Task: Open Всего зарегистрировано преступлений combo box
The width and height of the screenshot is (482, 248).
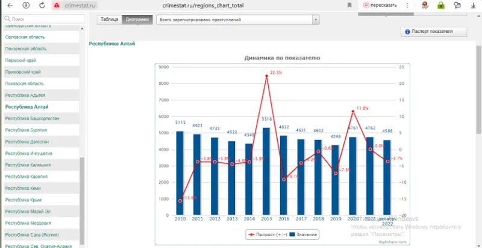Action: [237, 20]
